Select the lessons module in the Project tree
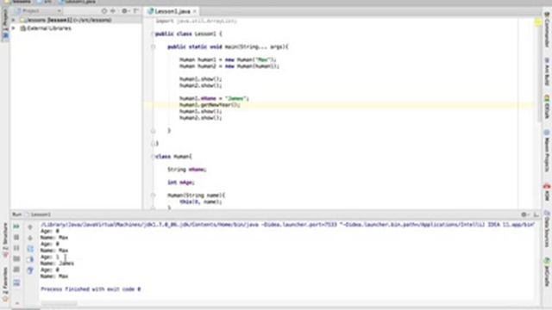Viewport: 552px width, 310px height. 66,20
